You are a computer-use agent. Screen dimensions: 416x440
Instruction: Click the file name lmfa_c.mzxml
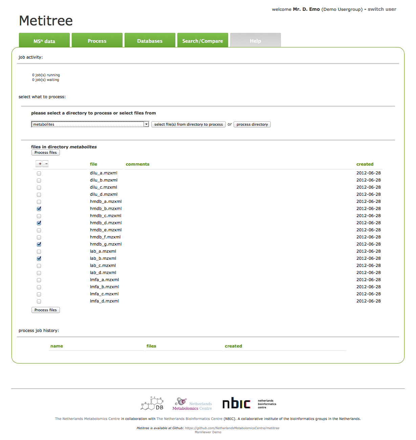(104, 294)
